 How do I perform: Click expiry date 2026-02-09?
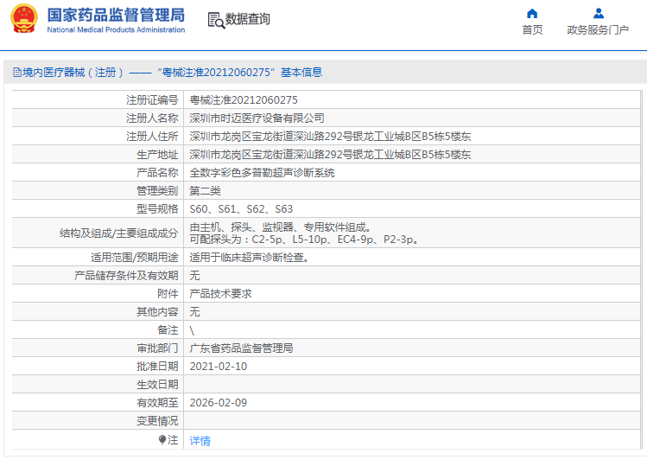point(219,403)
